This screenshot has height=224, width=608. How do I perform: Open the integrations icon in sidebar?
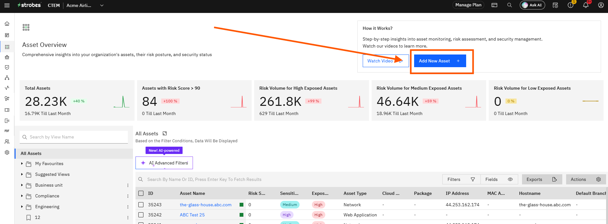[x=7, y=99]
